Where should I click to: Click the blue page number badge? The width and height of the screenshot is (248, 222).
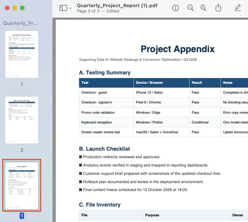click(x=22, y=216)
